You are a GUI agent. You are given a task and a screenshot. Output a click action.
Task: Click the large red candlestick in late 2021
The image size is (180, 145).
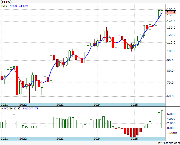coord(17,81)
